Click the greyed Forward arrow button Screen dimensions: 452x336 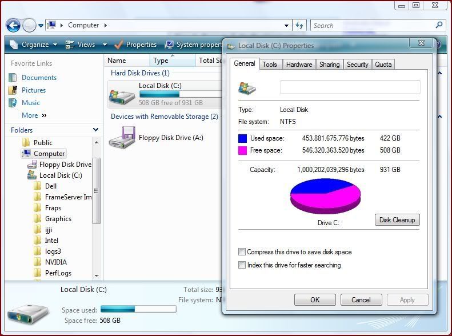pos(29,25)
